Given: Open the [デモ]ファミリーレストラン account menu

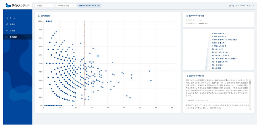Looking at the screenshot, I should click(x=241, y=6).
